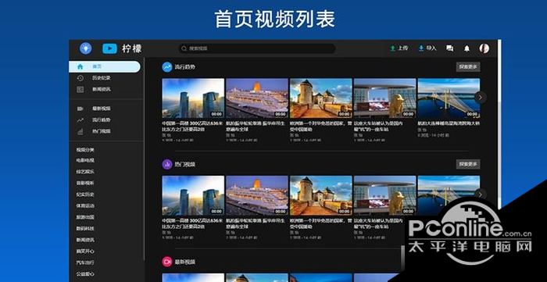Open the notifications bell

click(467, 48)
